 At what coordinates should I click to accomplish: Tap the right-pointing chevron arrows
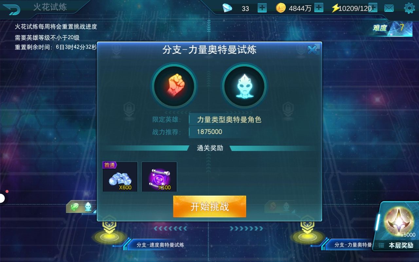pos(246,228)
